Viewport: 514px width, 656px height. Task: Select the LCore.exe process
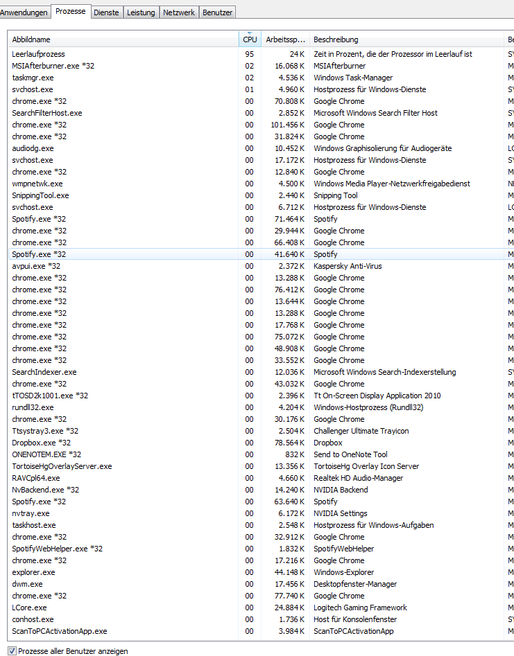(x=261, y=608)
